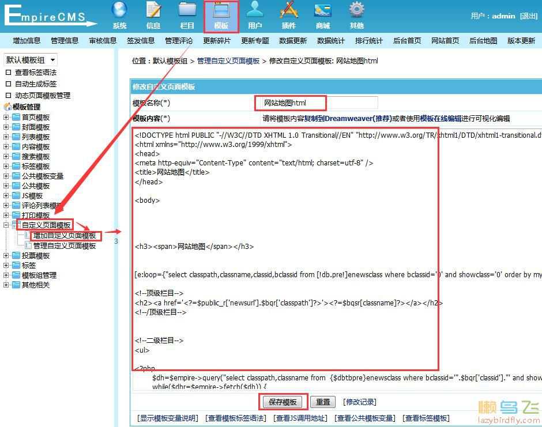The width and height of the screenshot is (542, 427).
Task: Expand the 其他相关 tree node
Action: click(x=6, y=285)
